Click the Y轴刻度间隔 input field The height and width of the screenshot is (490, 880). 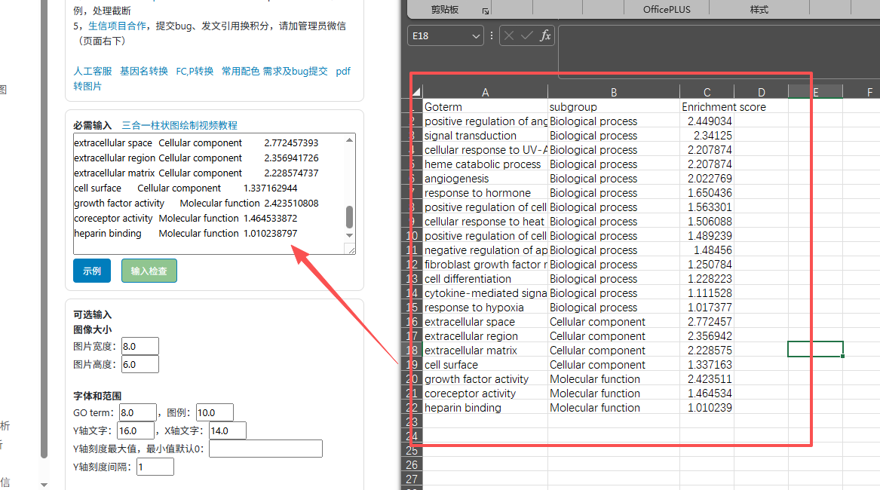tap(155, 467)
